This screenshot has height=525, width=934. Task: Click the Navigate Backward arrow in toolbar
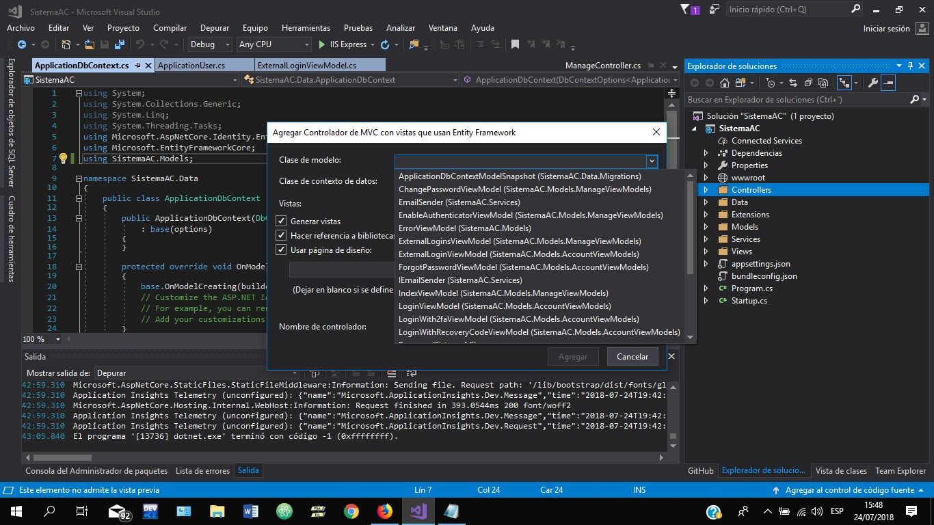click(x=21, y=44)
